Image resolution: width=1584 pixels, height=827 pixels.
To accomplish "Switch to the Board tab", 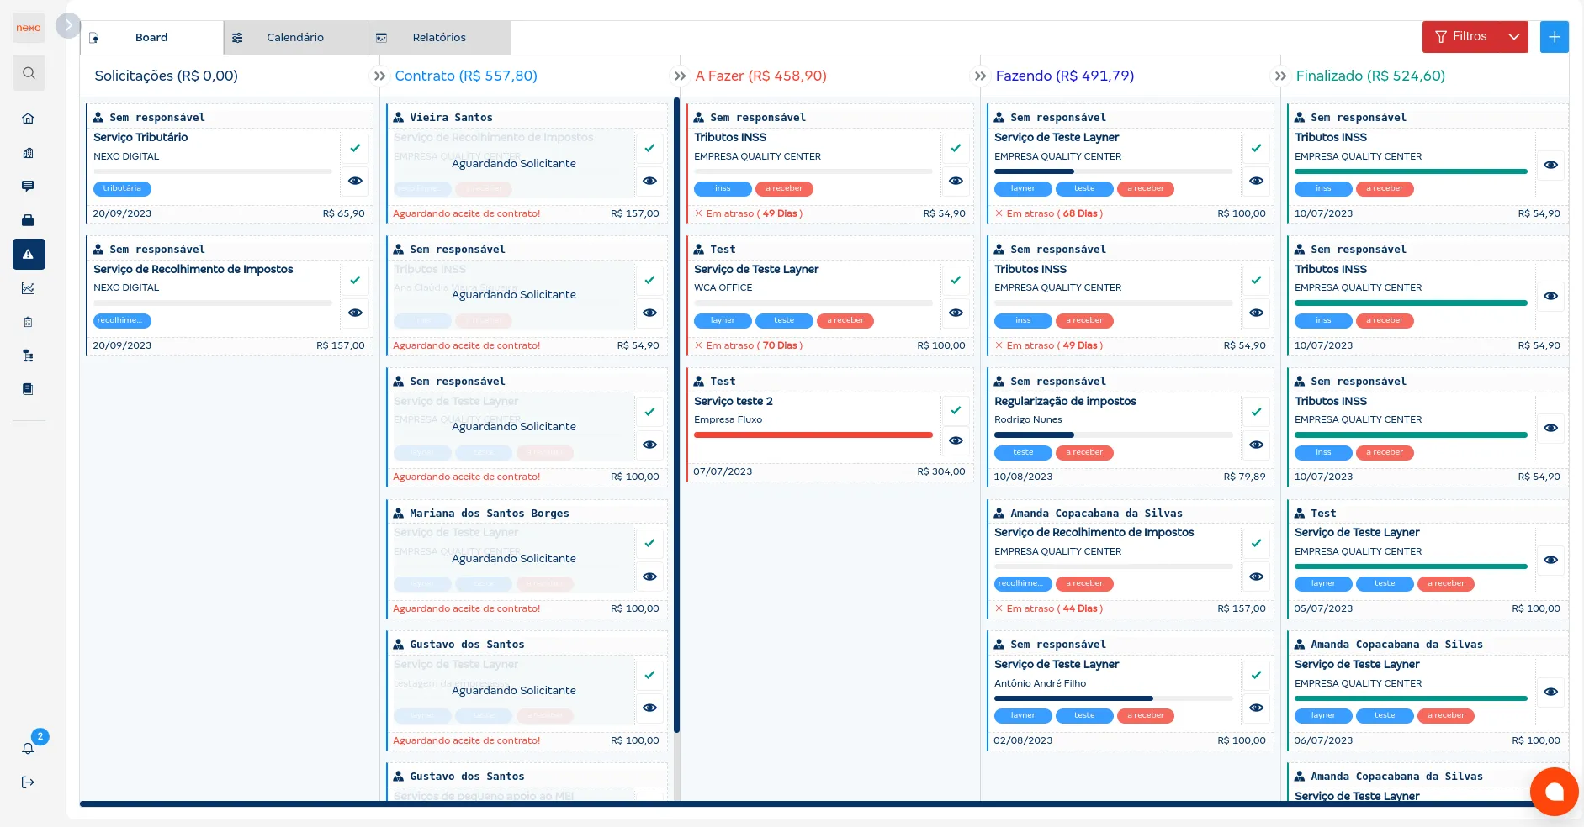I will [151, 38].
